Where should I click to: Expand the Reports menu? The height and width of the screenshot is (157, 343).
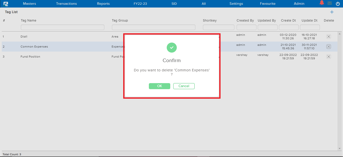click(103, 4)
